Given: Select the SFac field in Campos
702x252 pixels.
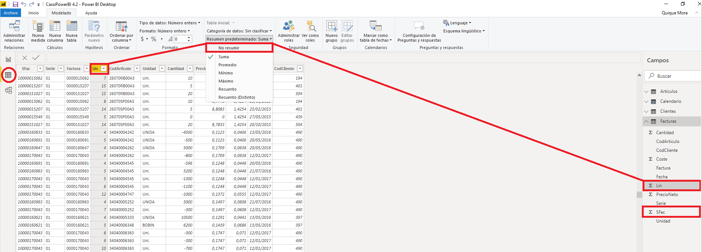Looking at the screenshot, I should pyautogui.click(x=671, y=212).
